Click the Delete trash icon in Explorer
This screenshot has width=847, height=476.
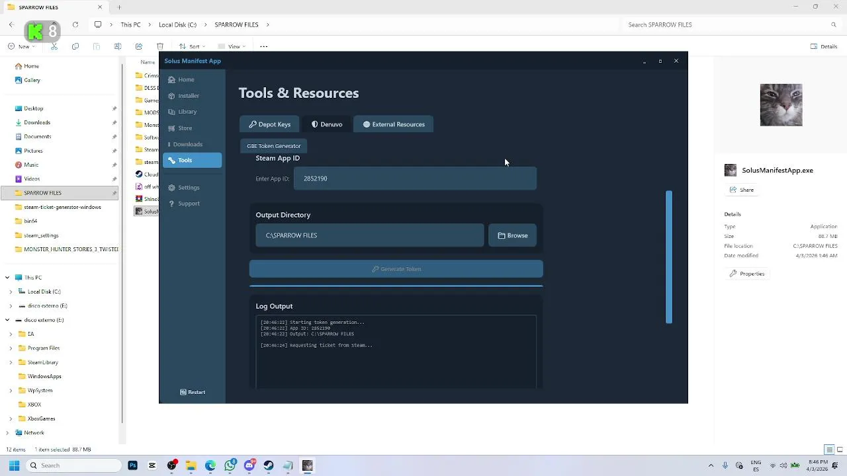tap(160, 46)
